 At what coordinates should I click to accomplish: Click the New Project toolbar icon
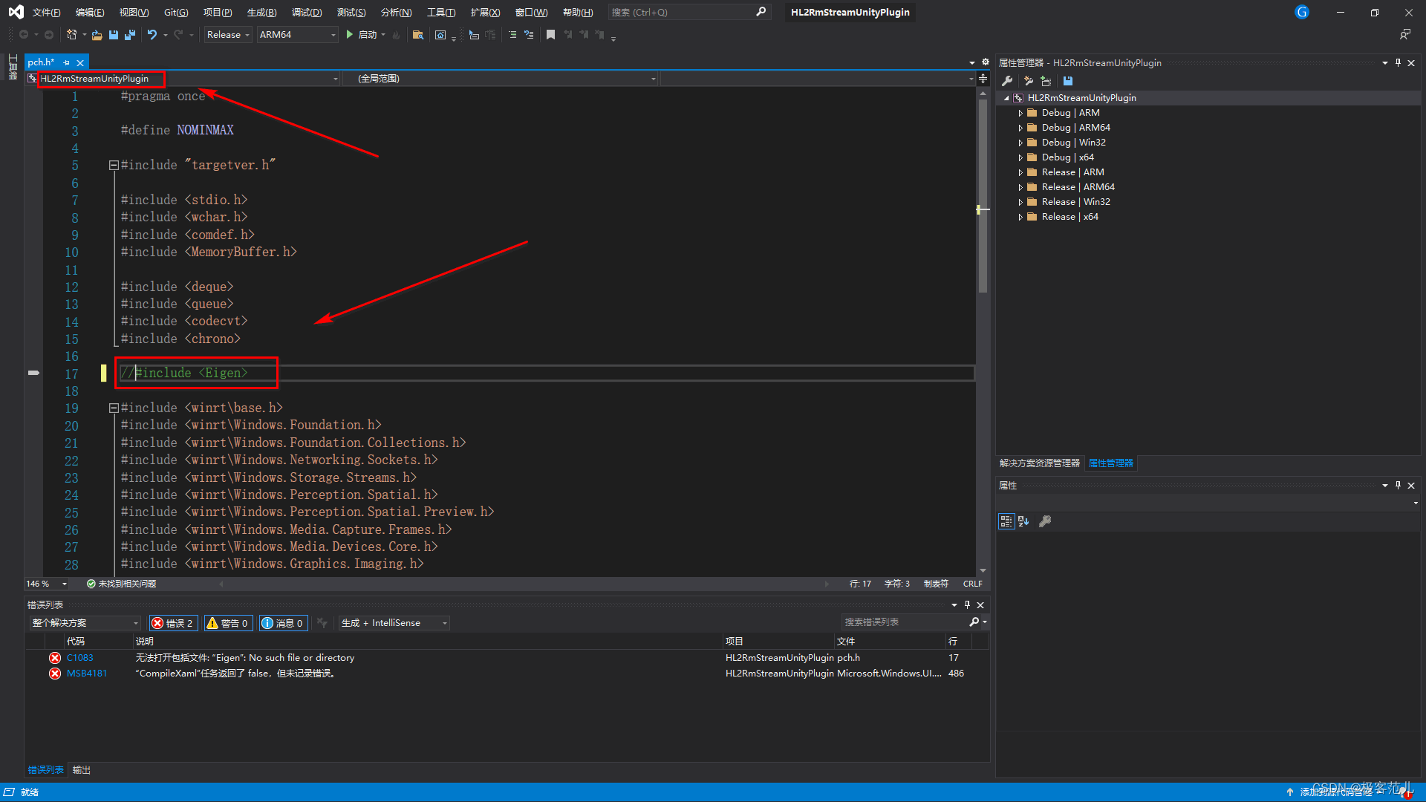[72, 35]
